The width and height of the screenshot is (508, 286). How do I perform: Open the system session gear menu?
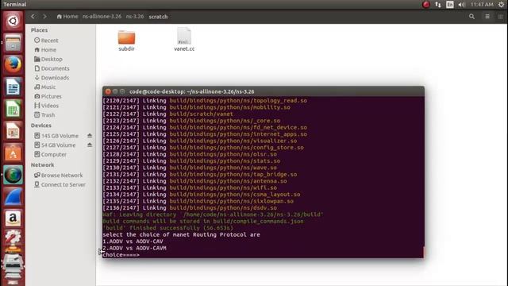click(501, 5)
